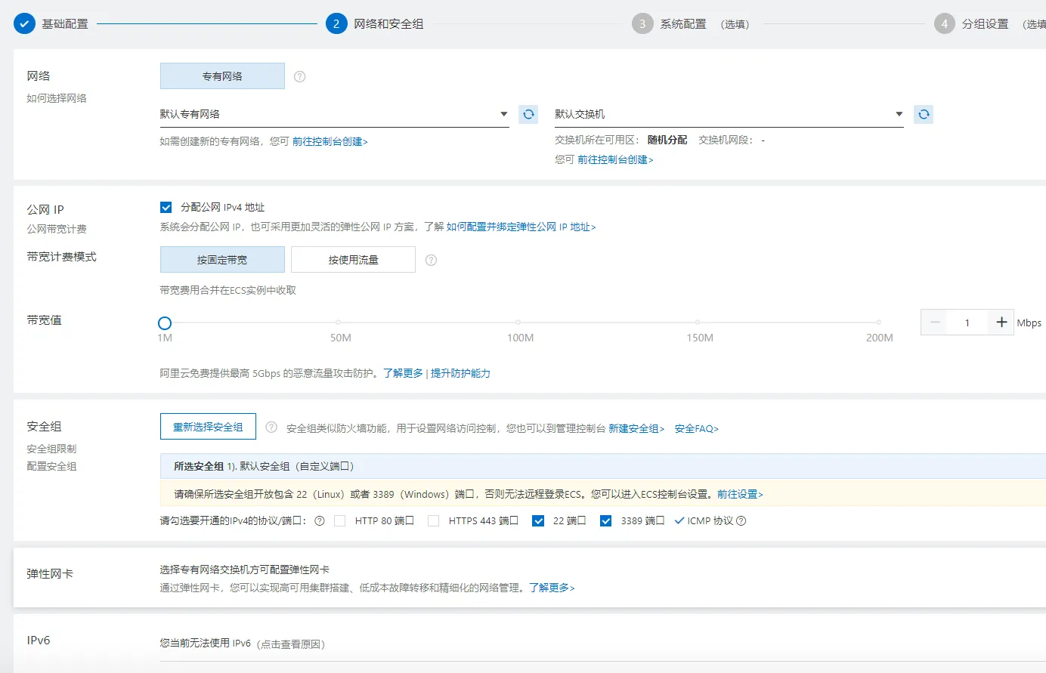Open help icon beside 按使用流量 option
The height and width of the screenshot is (673, 1046).
point(432,260)
